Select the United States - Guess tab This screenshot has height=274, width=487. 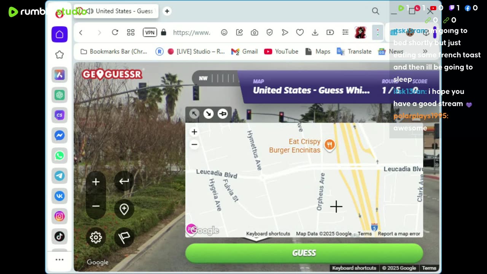(116, 11)
